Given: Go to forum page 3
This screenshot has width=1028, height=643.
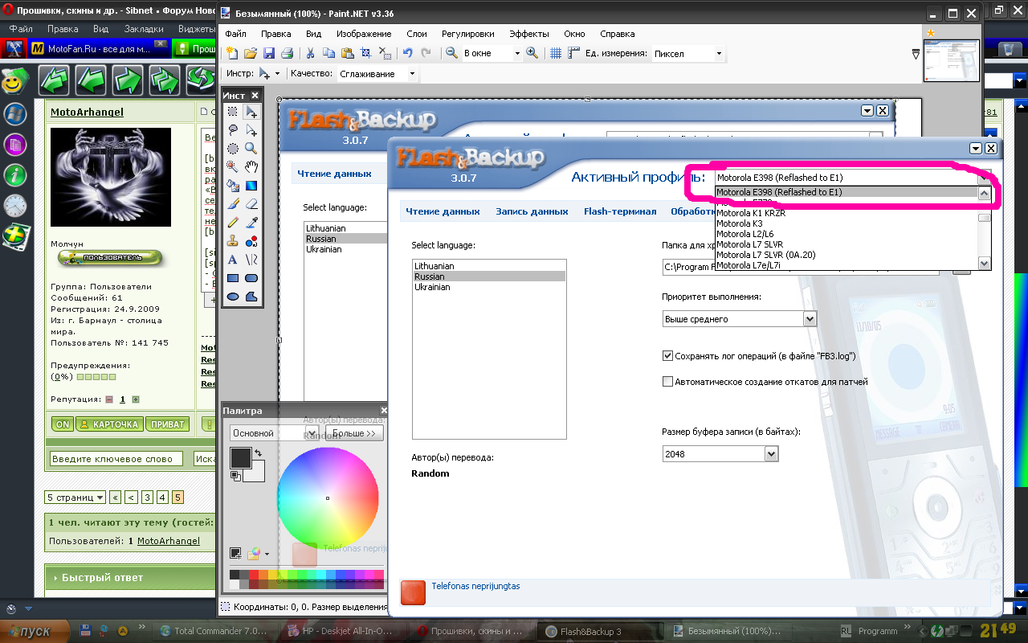Looking at the screenshot, I should (148, 498).
